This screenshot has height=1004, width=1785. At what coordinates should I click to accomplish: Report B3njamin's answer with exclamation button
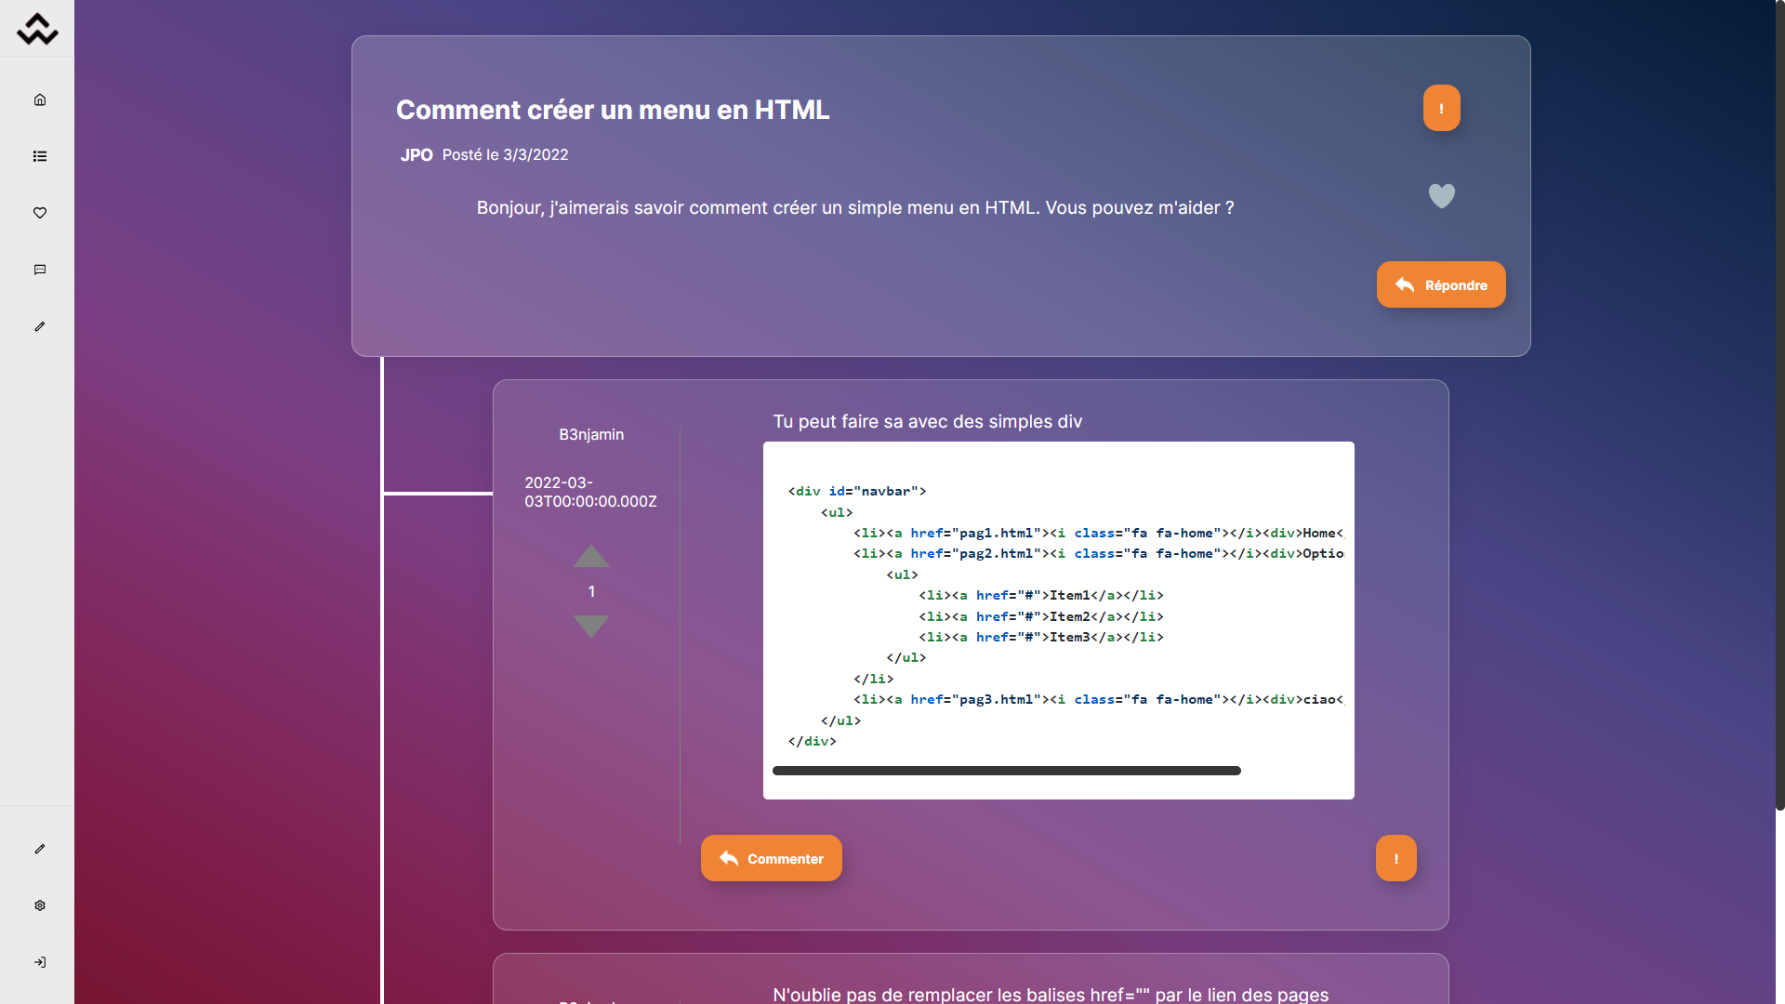[1396, 858]
